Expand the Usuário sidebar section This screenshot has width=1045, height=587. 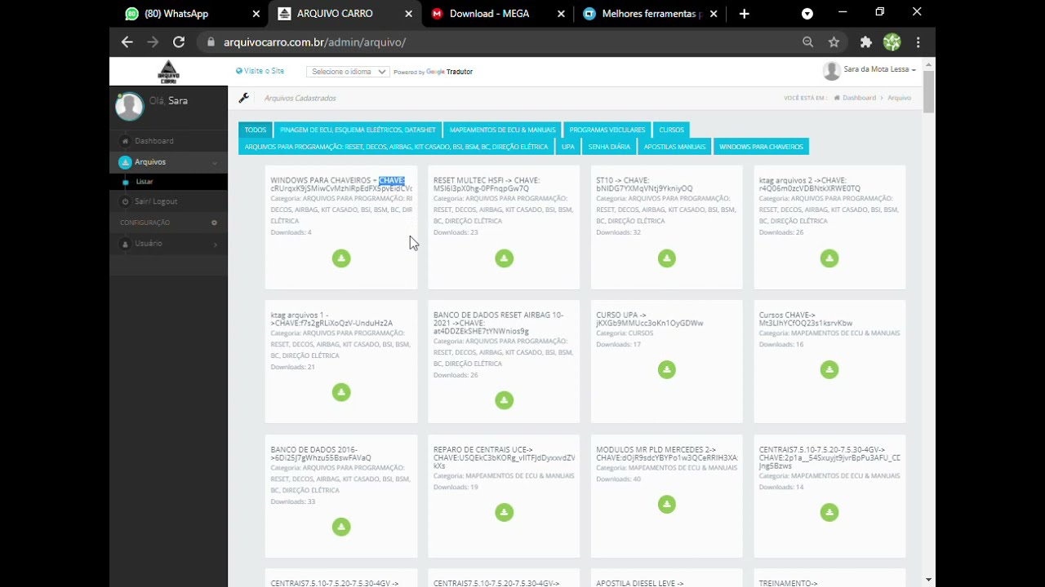click(x=168, y=244)
